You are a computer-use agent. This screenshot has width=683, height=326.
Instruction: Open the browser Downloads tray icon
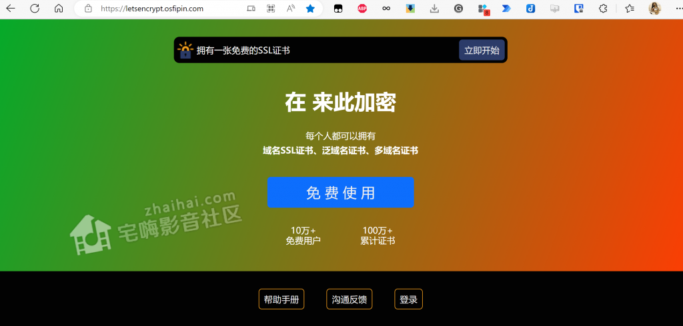tap(434, 8)
